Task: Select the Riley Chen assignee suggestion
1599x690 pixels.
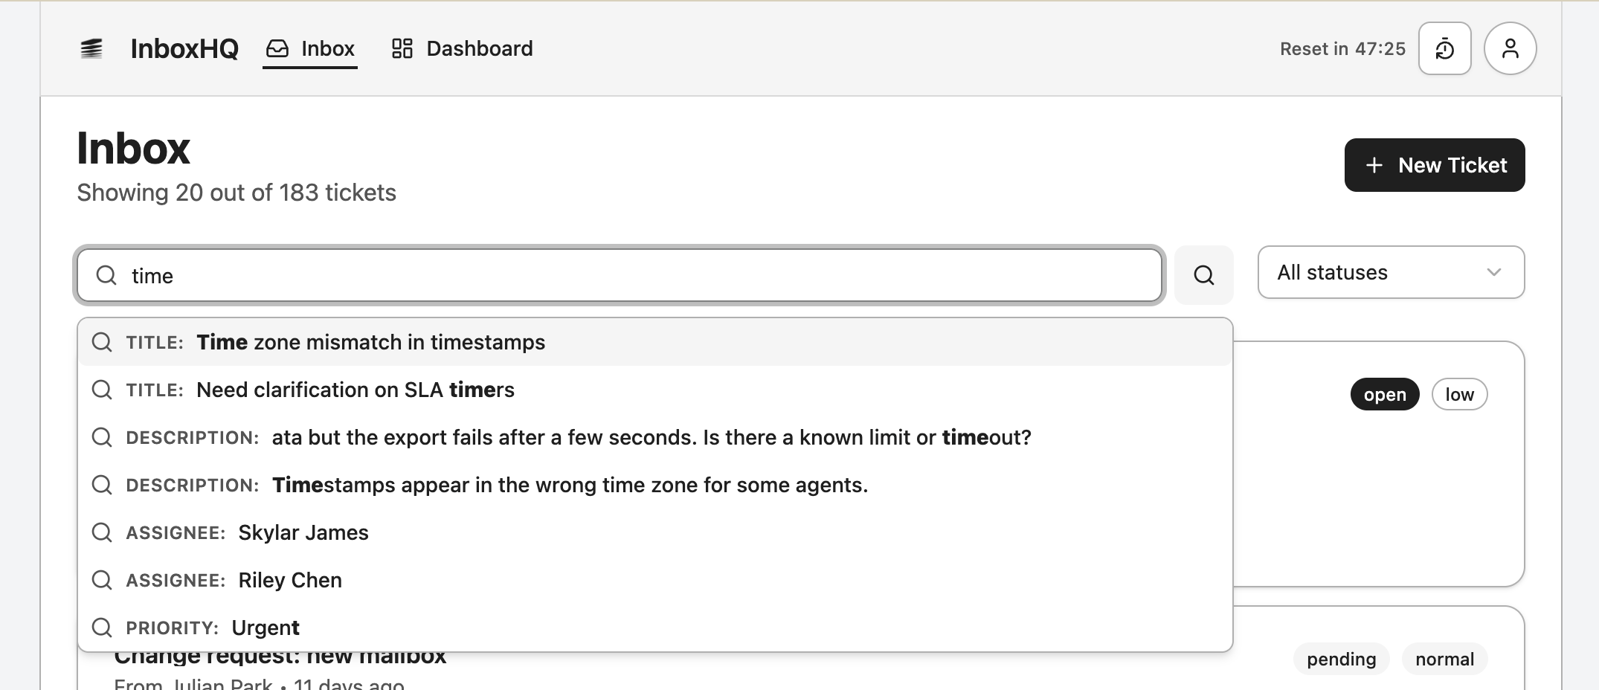Action: click(x=289, y=580)
